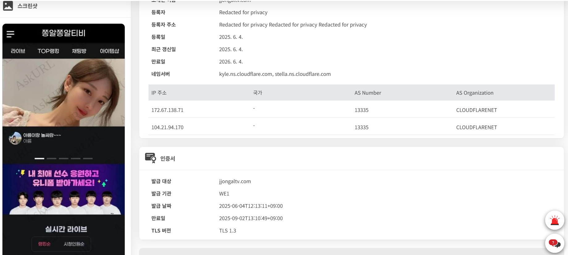Image resolution: width=568 pixels, height=255 pixels.
Task: Click the AS Organization column header
Action: tap(475, 93)
